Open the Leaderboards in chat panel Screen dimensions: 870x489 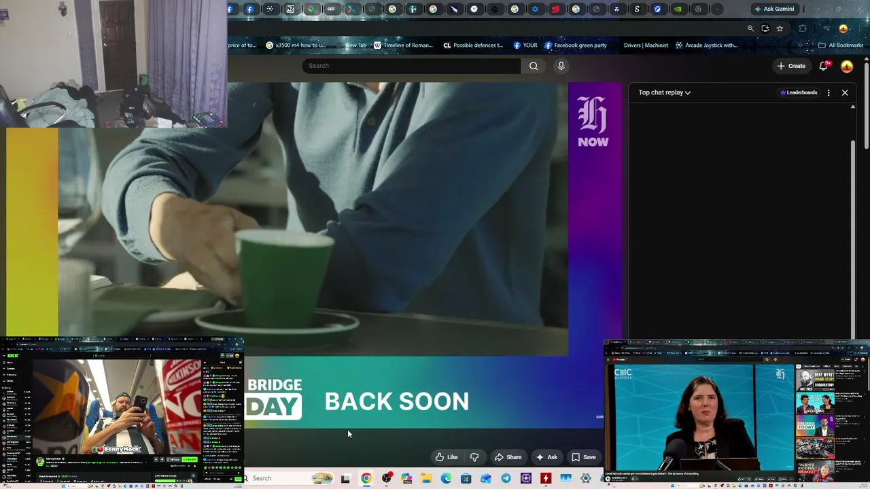pos(799,92)
